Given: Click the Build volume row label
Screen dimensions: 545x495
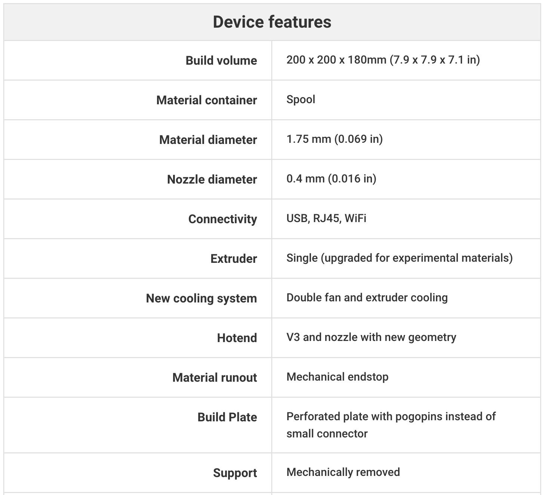Looking at the screenshot, I should (221, 61).
